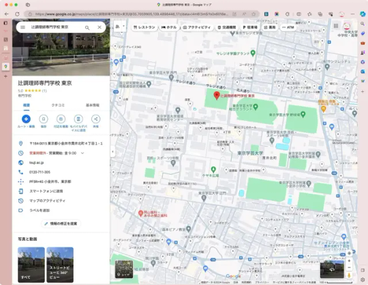Switch to the クチコミ reviews tab

(x=58, y=105)
